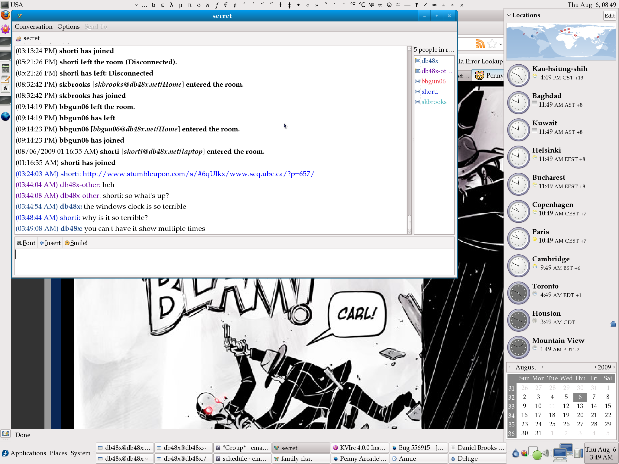Click the Pidgin icon in the secret titlebar

coord(20,16)
